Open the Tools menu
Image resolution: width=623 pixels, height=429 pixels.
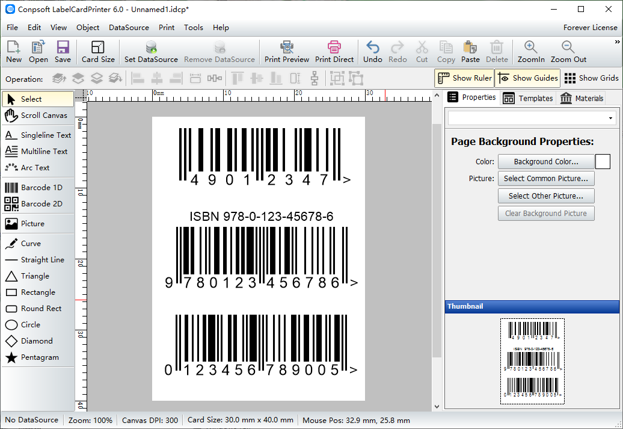[x=194, y=28]
